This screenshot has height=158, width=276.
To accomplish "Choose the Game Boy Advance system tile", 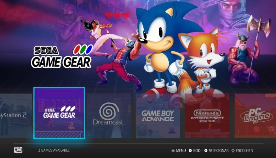I will pos(158,116).
